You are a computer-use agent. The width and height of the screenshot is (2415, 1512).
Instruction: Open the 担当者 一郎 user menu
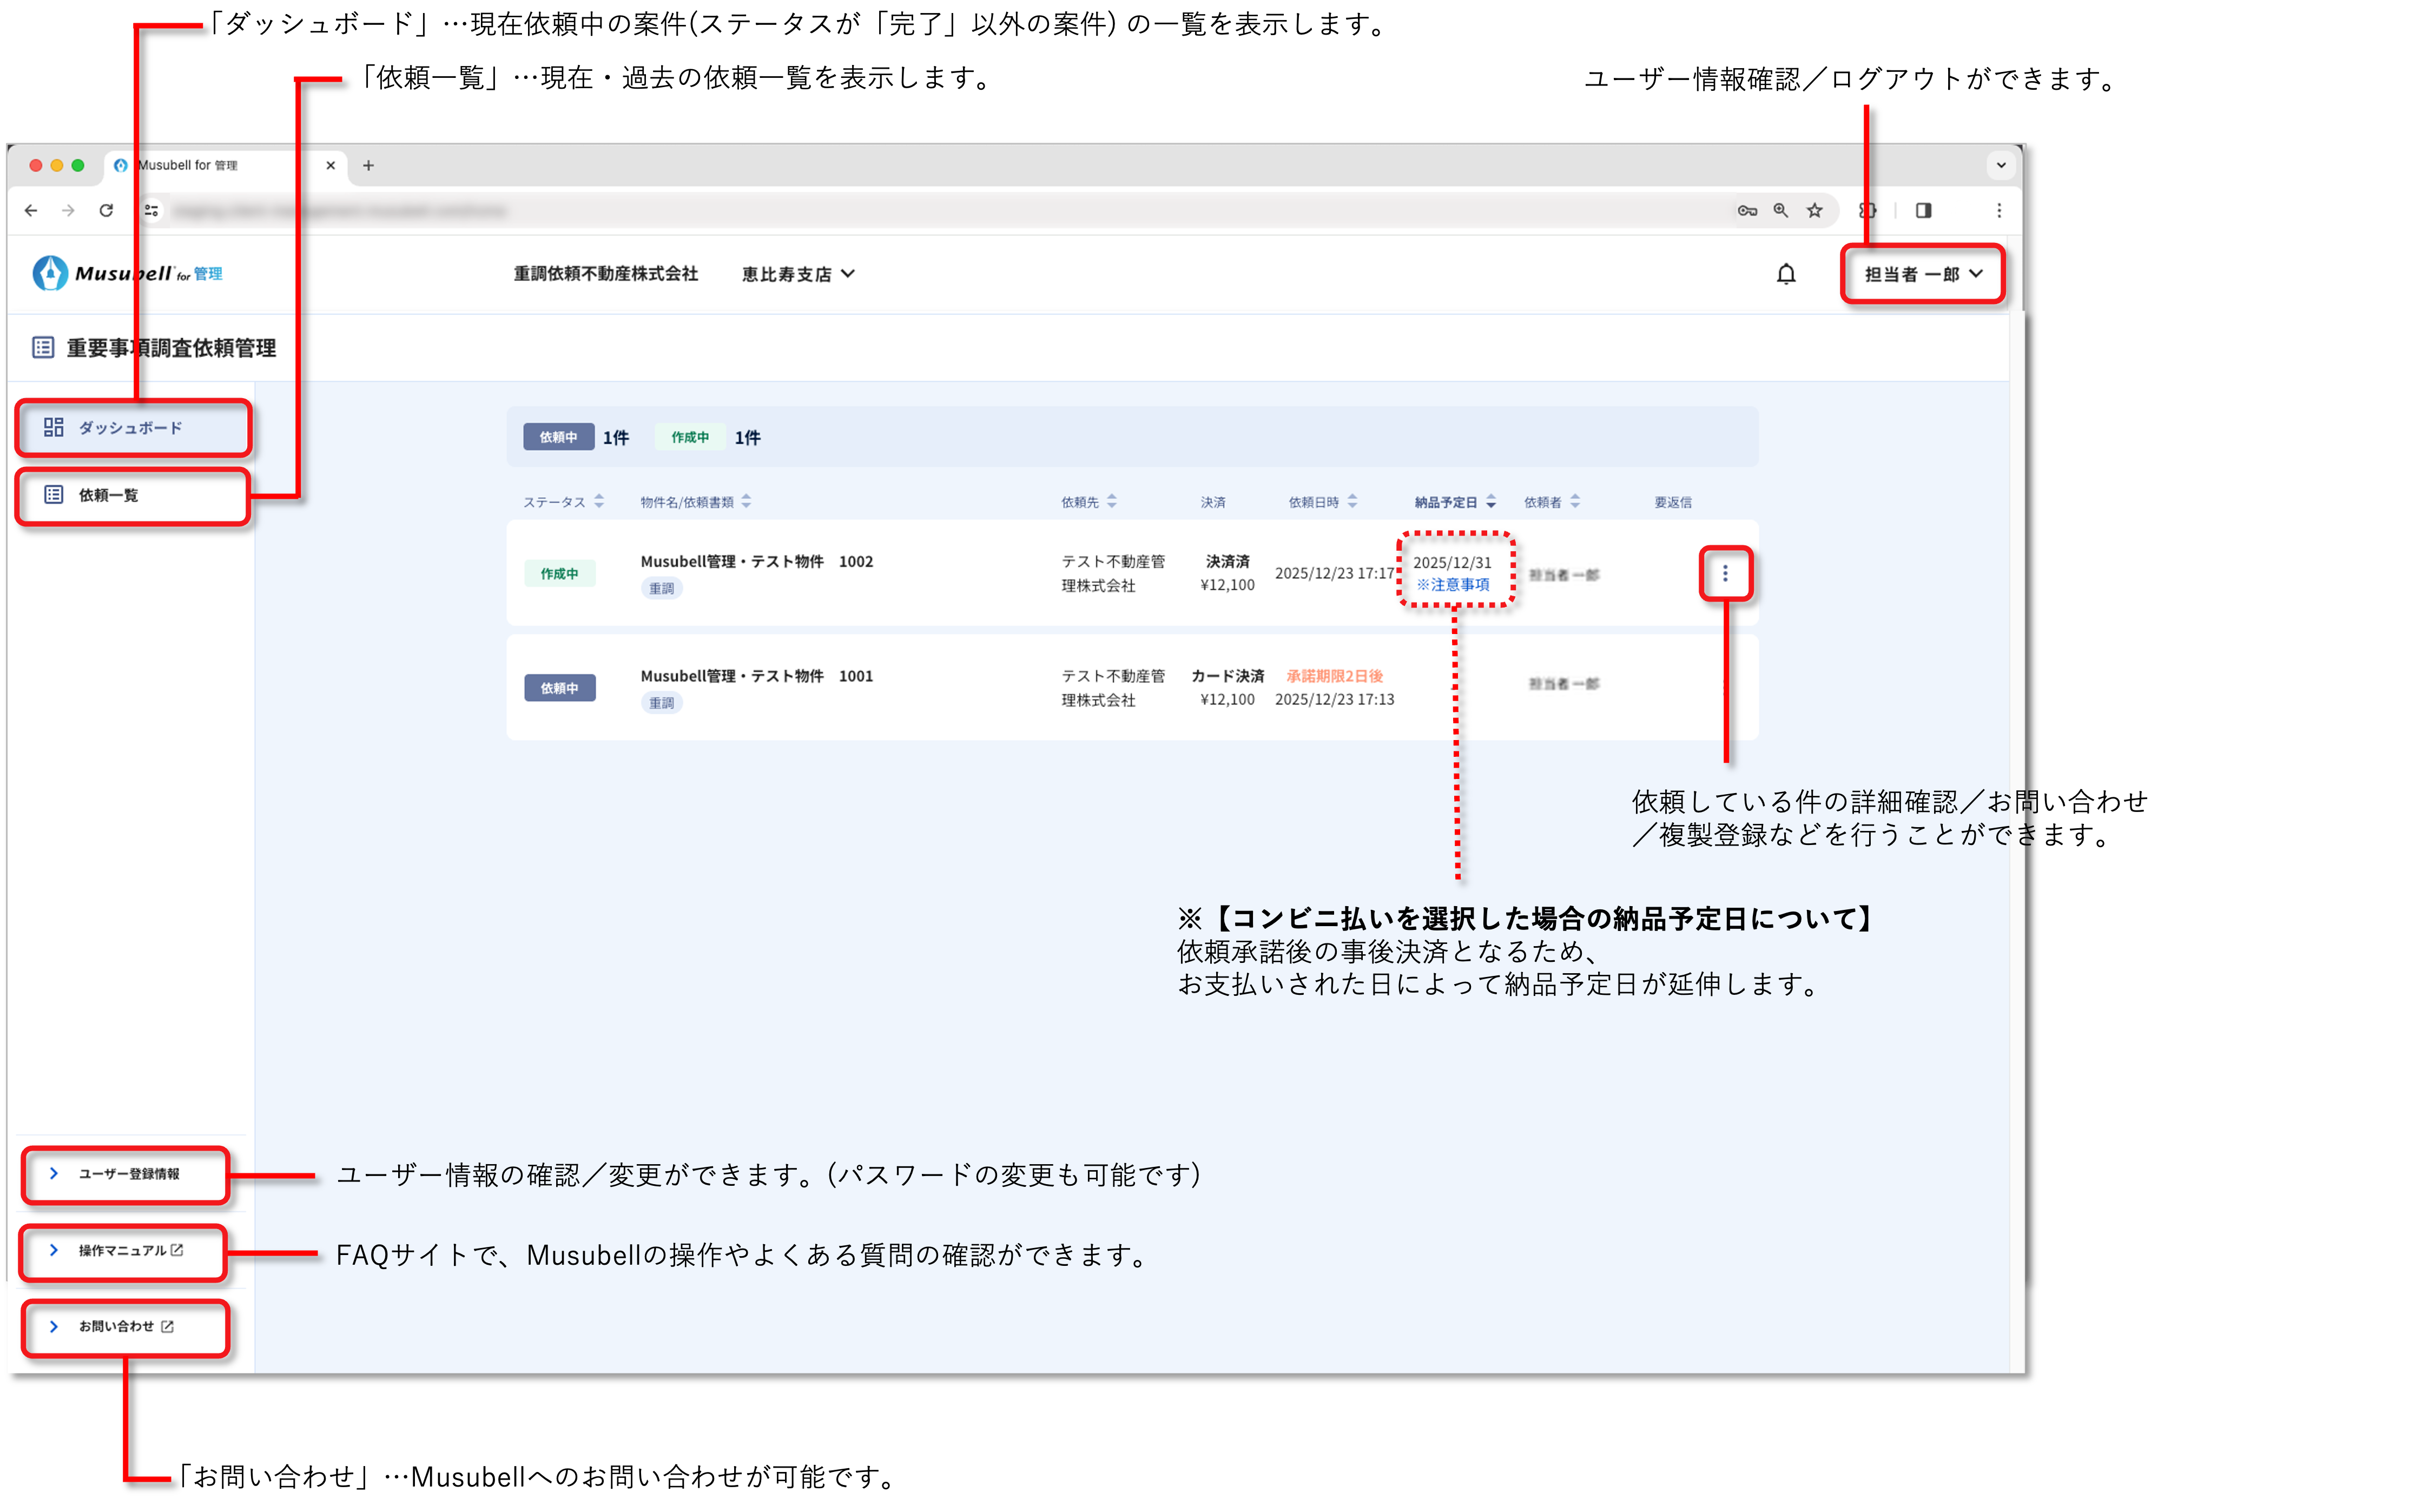coord(1922,274)
